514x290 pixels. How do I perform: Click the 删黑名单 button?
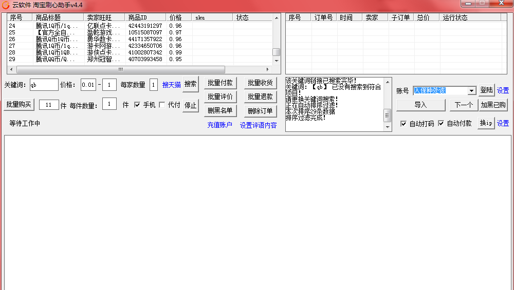click(x=221, y=111)
